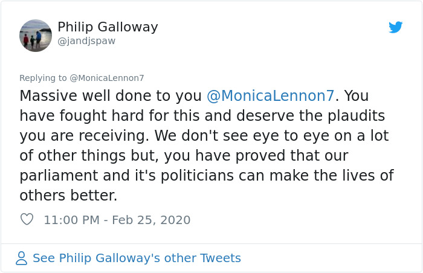Click the phrase "others better." ending the tweet

coord(68,196)
